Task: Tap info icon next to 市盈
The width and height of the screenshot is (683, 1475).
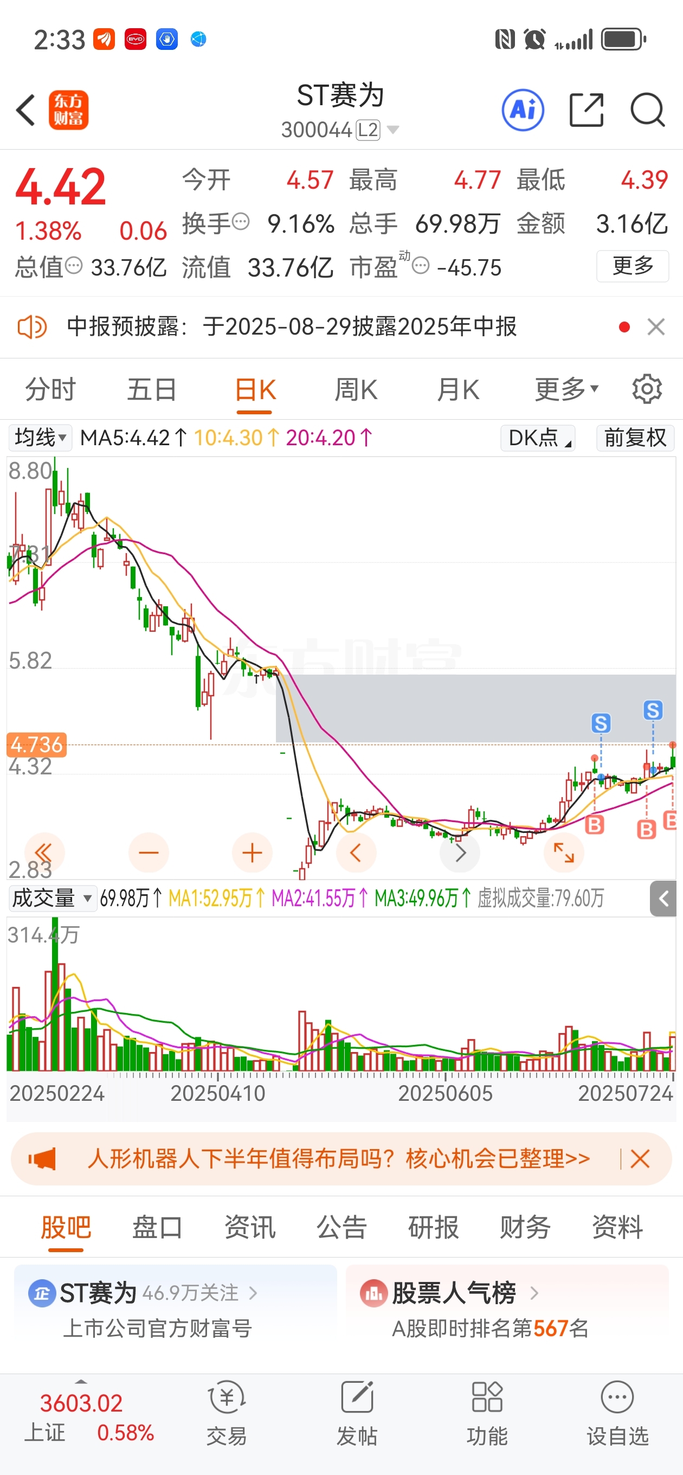Action: point(421,265)
